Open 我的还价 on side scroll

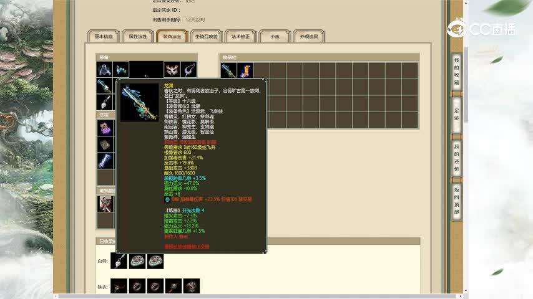[456, 158]
